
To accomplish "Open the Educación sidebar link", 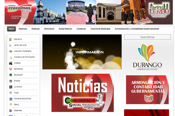I will click(x=19, y=75).
